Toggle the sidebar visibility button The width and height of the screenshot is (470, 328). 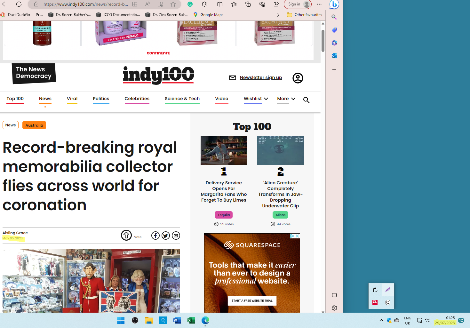click(334, 295)
